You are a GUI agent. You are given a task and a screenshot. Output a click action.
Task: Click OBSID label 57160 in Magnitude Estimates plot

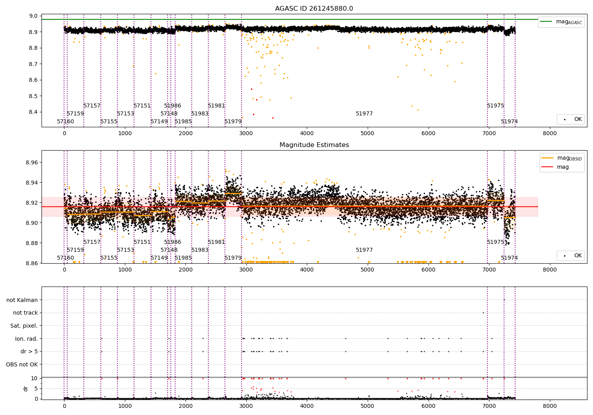[x=65, y=258]
